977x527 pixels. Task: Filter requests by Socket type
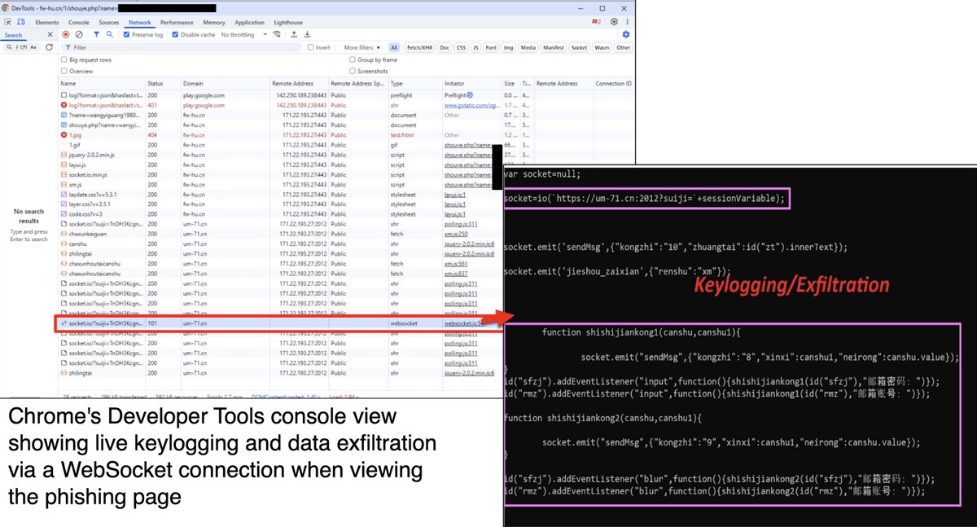(x=579, y=47)
